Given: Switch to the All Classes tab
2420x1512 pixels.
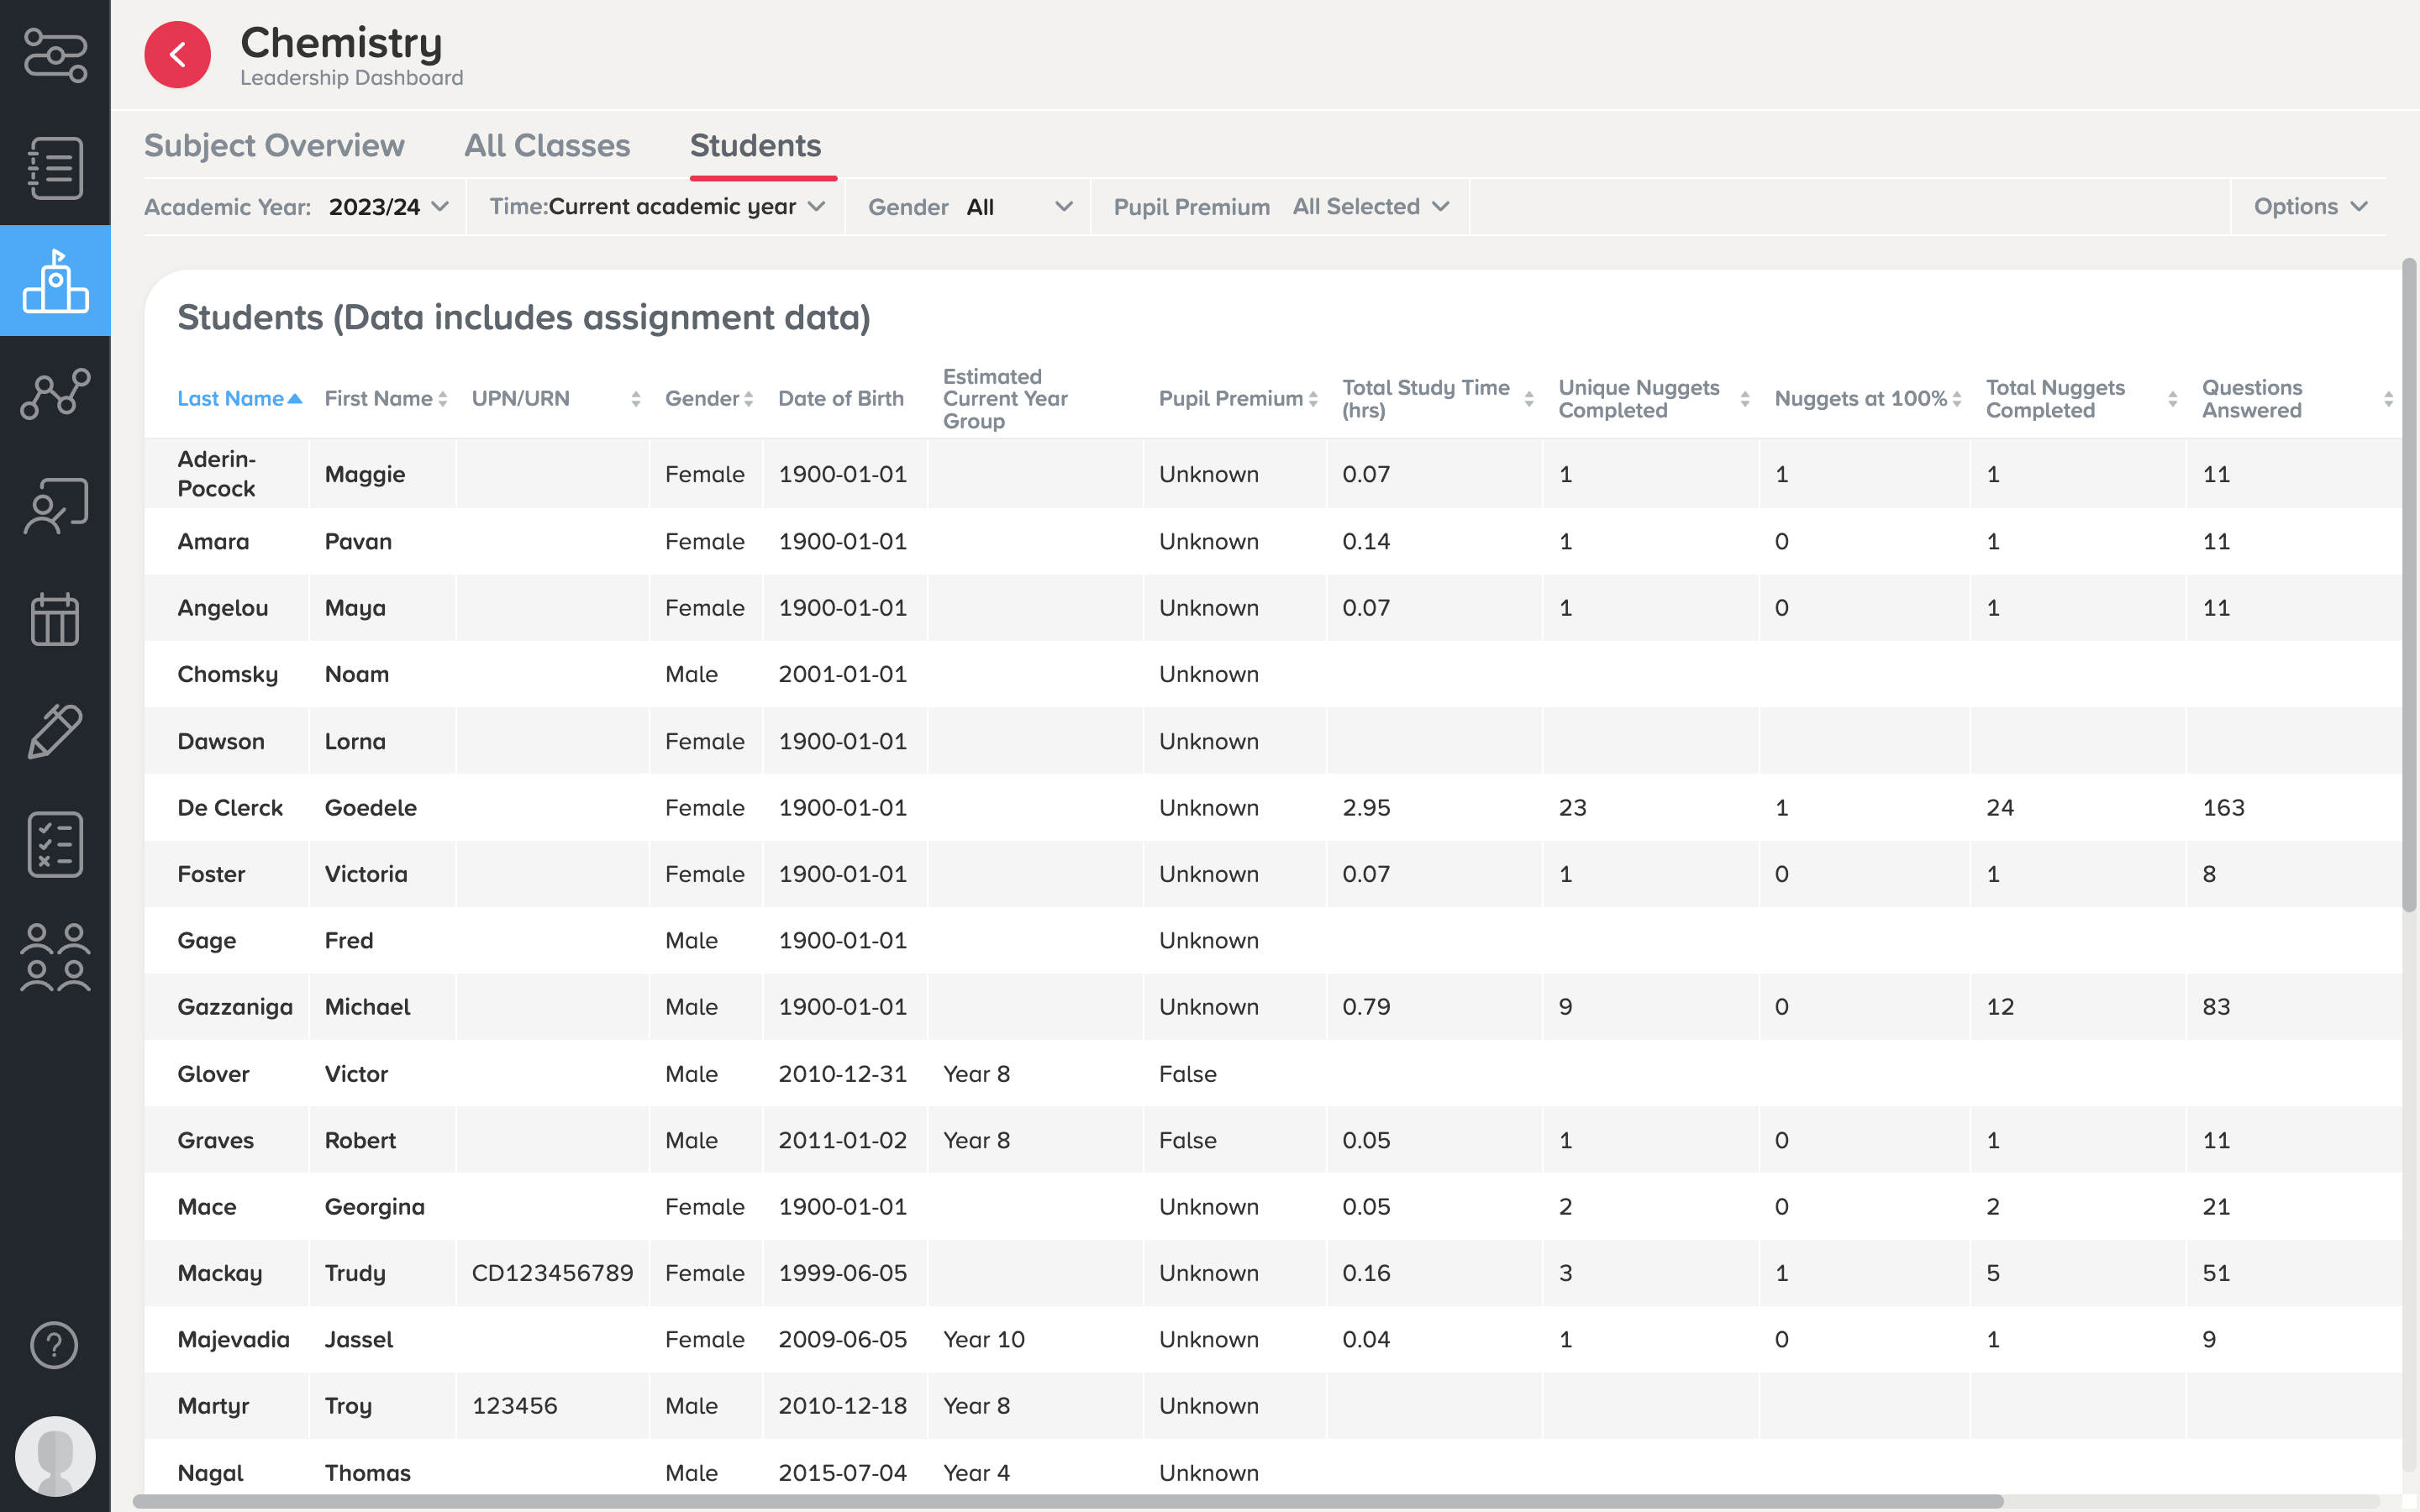Looking at the screenshot, I should tap(547, 146).
